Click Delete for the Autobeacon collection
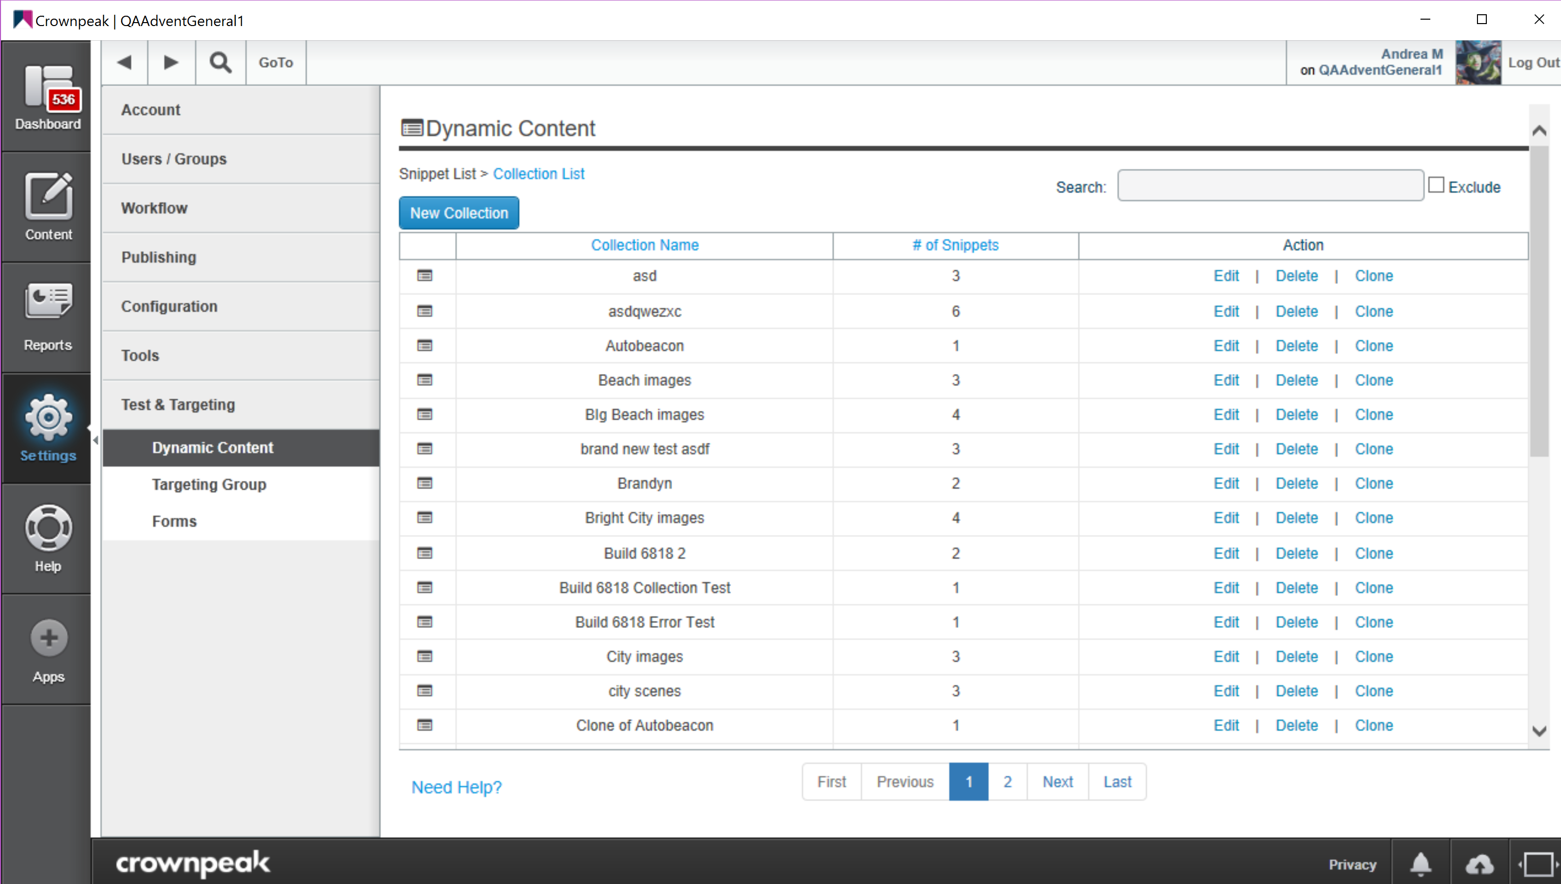1561x884 pixels. click(1297, 346)
